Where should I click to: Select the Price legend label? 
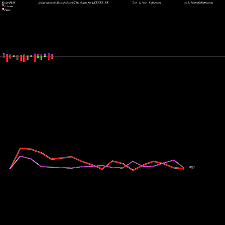7,10
